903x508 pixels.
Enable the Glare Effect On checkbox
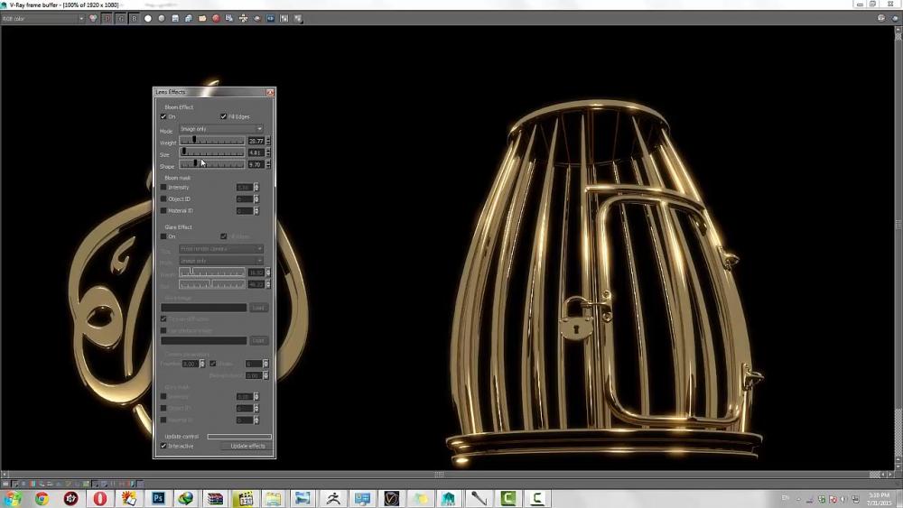pos(163,236)
